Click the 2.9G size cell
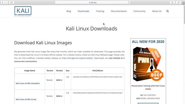The image size is (185, 104). click(x=68, y=93)
